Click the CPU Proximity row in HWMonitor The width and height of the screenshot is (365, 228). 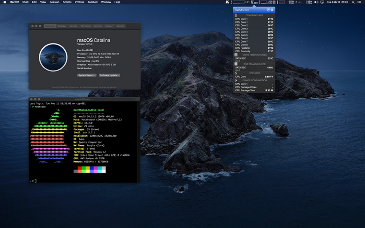tap(254, 51)
